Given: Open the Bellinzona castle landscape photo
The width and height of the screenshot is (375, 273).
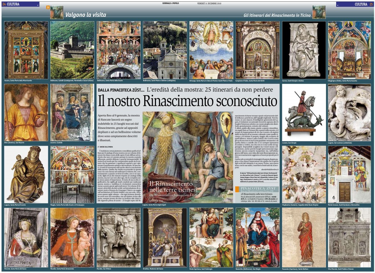Looking at the screenshot, I should click(x=72, y=50).
